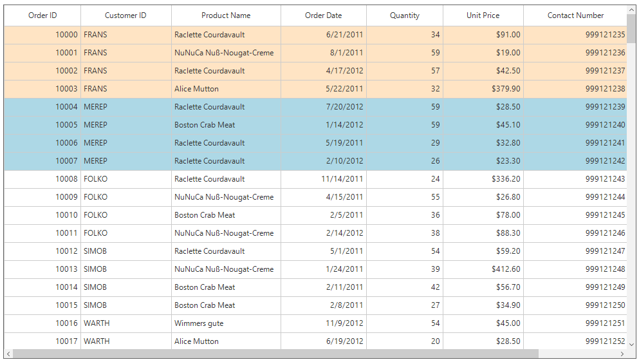The image size is (639, 362).
Task: Click contact number 999121235
Action: point(575,35)
